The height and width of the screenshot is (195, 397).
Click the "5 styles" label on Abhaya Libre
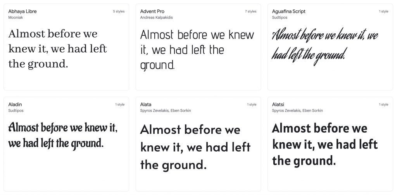coord(119,12)
